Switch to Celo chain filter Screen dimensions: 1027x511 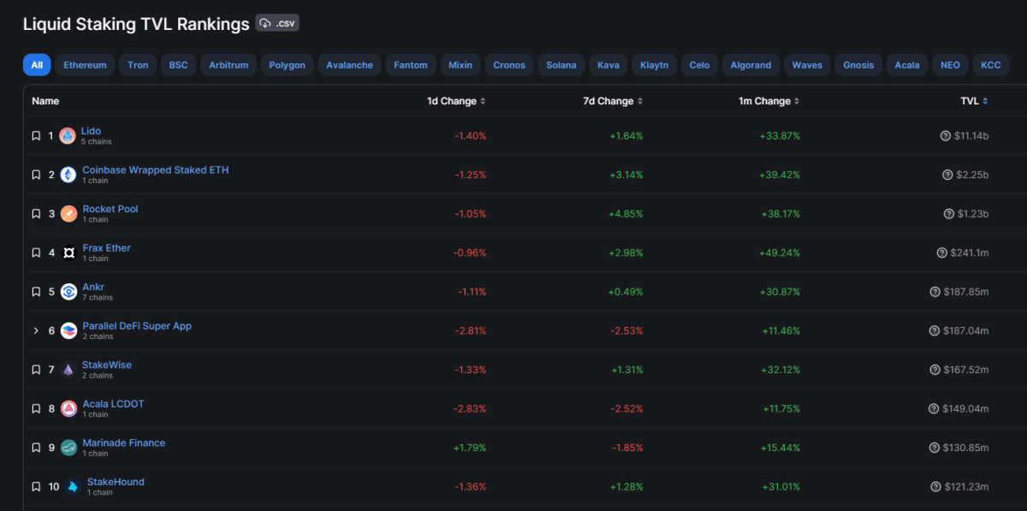point(699,65)
